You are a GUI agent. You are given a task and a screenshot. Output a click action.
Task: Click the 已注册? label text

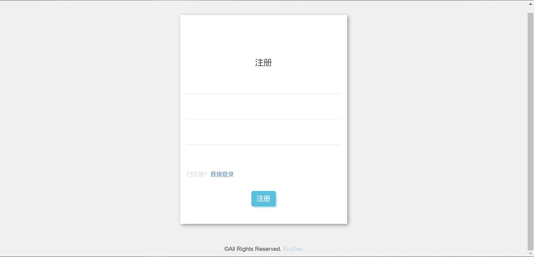click(x=197, y=174)
